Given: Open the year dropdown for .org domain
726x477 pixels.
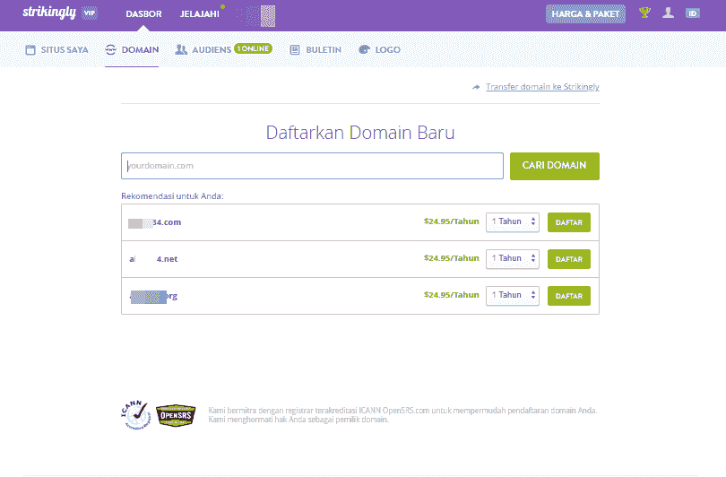Looking at the screenshot, I should [x=513, y=296].
